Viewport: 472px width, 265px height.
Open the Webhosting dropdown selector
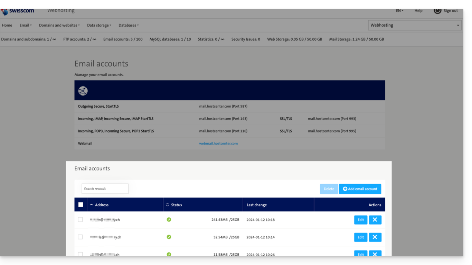[415, 25]
